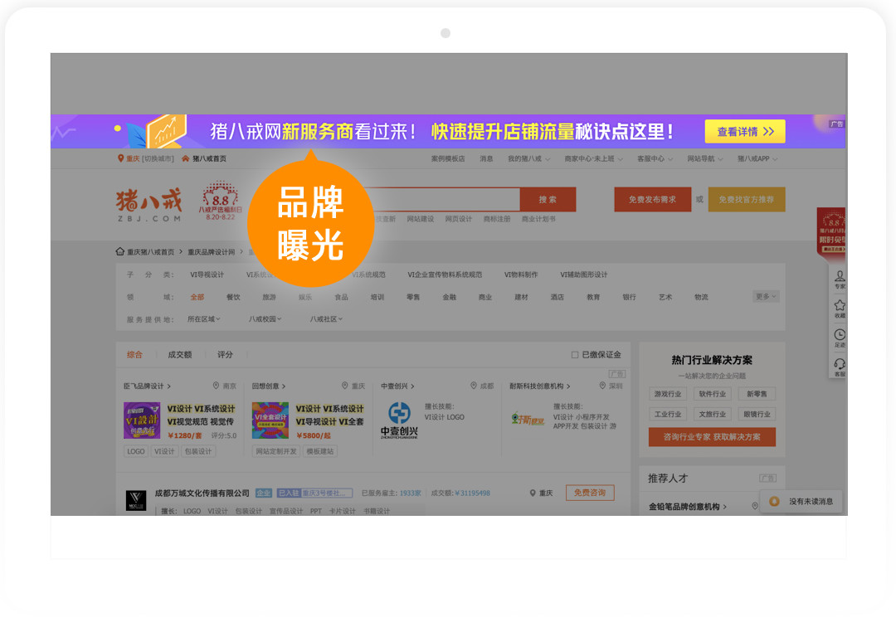This screenshot has height=622, width=896.
Task: Open the 客服中心 dropdown
Action: click(655, 158)
